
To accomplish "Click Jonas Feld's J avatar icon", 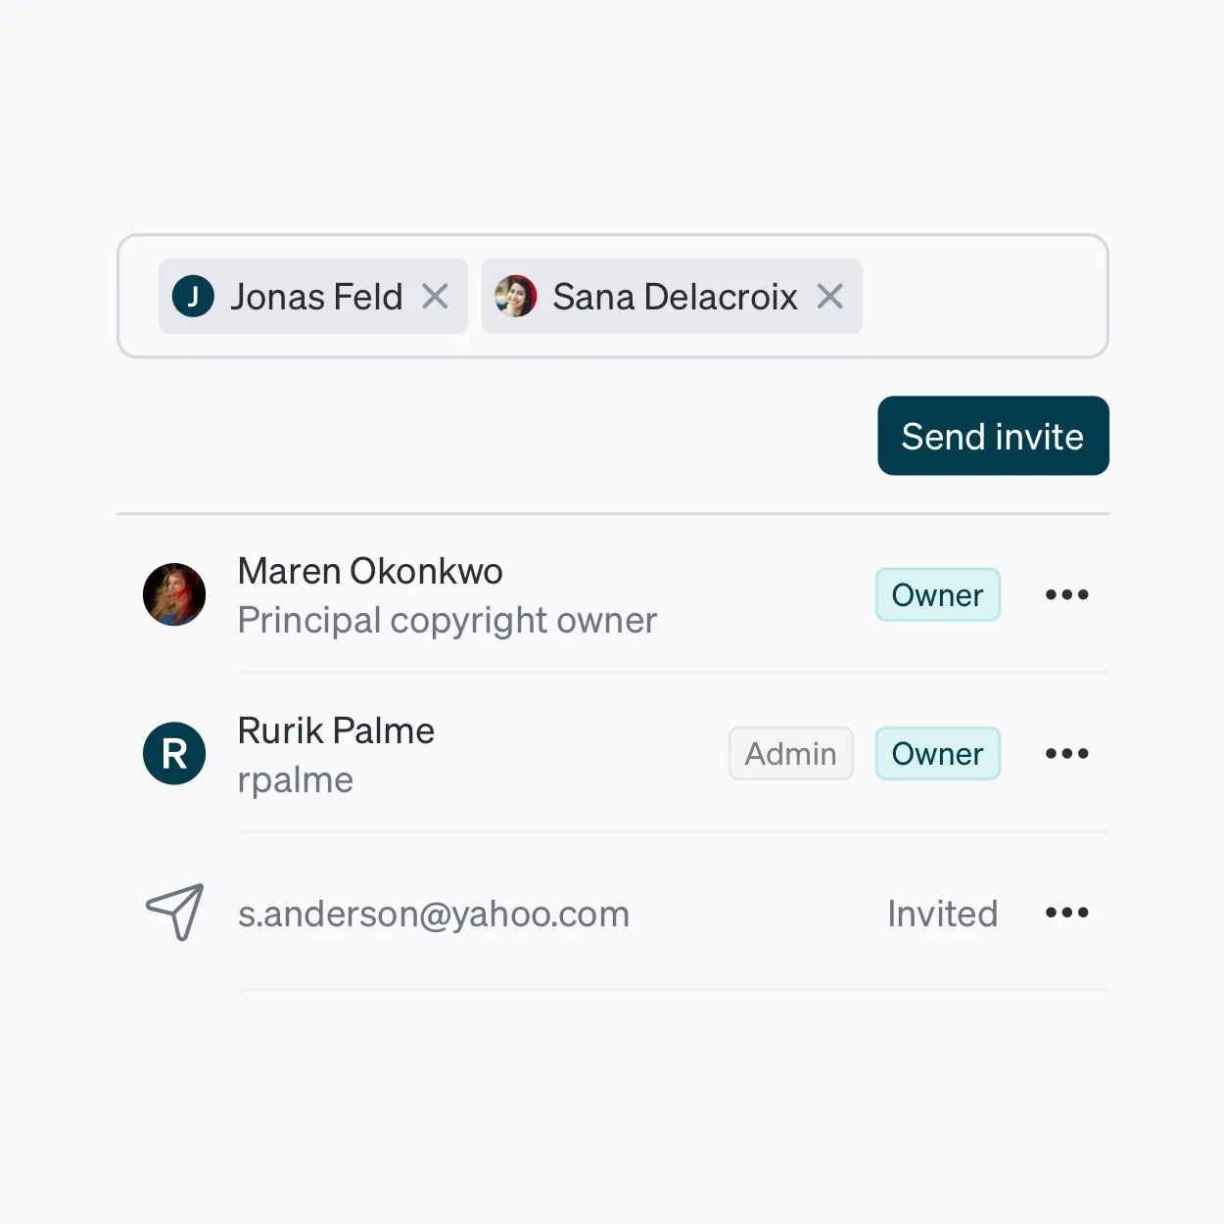I will (x=193, y=296).
